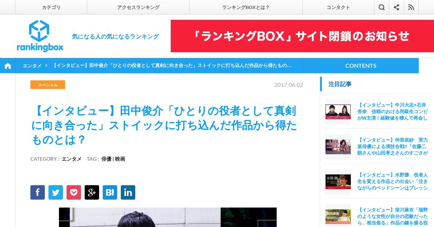This screenshot has width=434, height=227.
Task: Open the カテゴリ menu
Action: click(51, 7)
